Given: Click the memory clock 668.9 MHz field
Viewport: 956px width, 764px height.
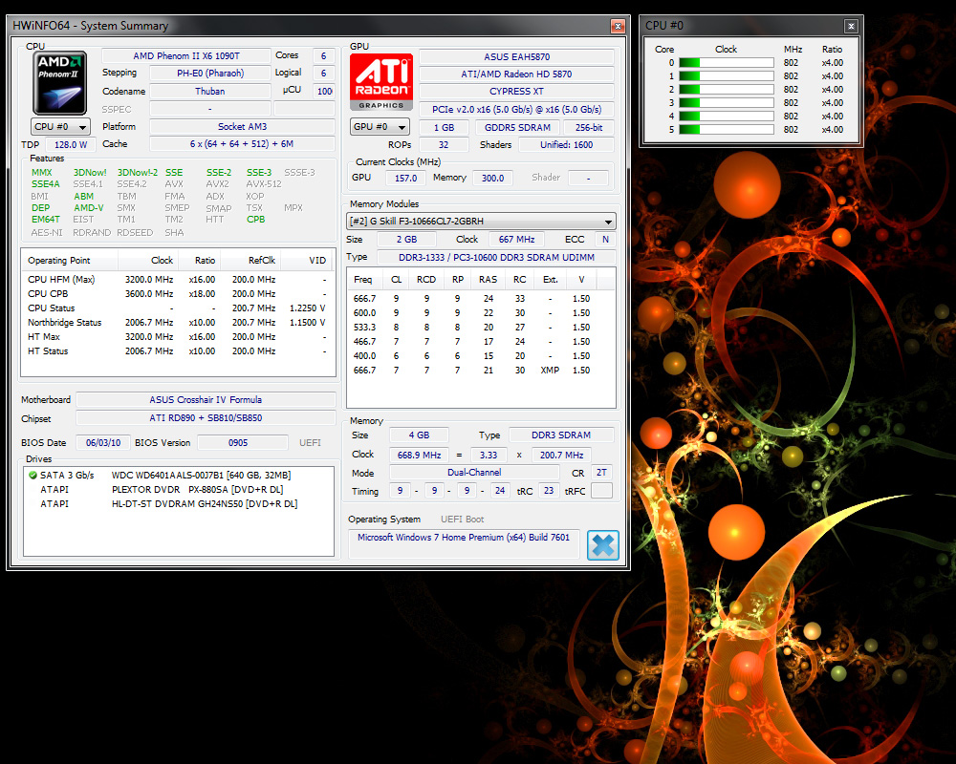Looking at the screenshot, I should 419,456.
